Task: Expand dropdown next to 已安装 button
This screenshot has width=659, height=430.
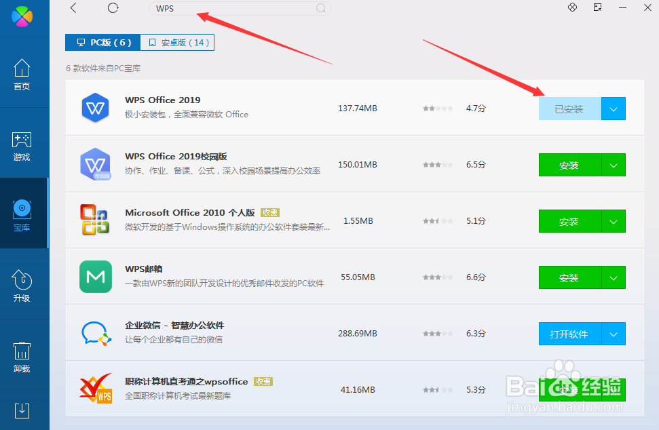Action: (614, 109)
